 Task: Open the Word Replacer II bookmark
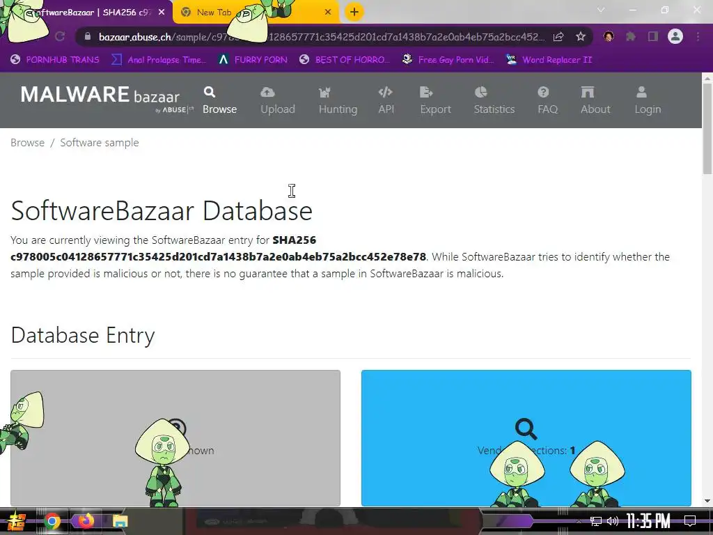pyautogui.click(x=549, y=60)
